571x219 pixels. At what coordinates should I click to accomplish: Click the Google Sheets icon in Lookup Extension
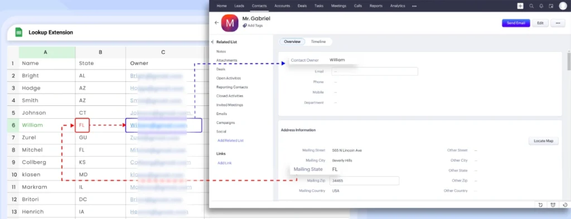pyautogui.click(x=18, y=32)
